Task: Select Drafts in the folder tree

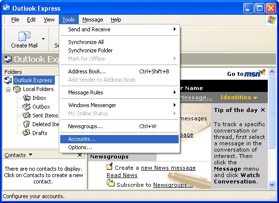Action: 40,133
